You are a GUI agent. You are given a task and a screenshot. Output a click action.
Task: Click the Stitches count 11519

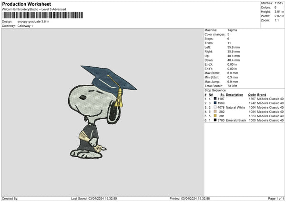(x=279, y=3)
